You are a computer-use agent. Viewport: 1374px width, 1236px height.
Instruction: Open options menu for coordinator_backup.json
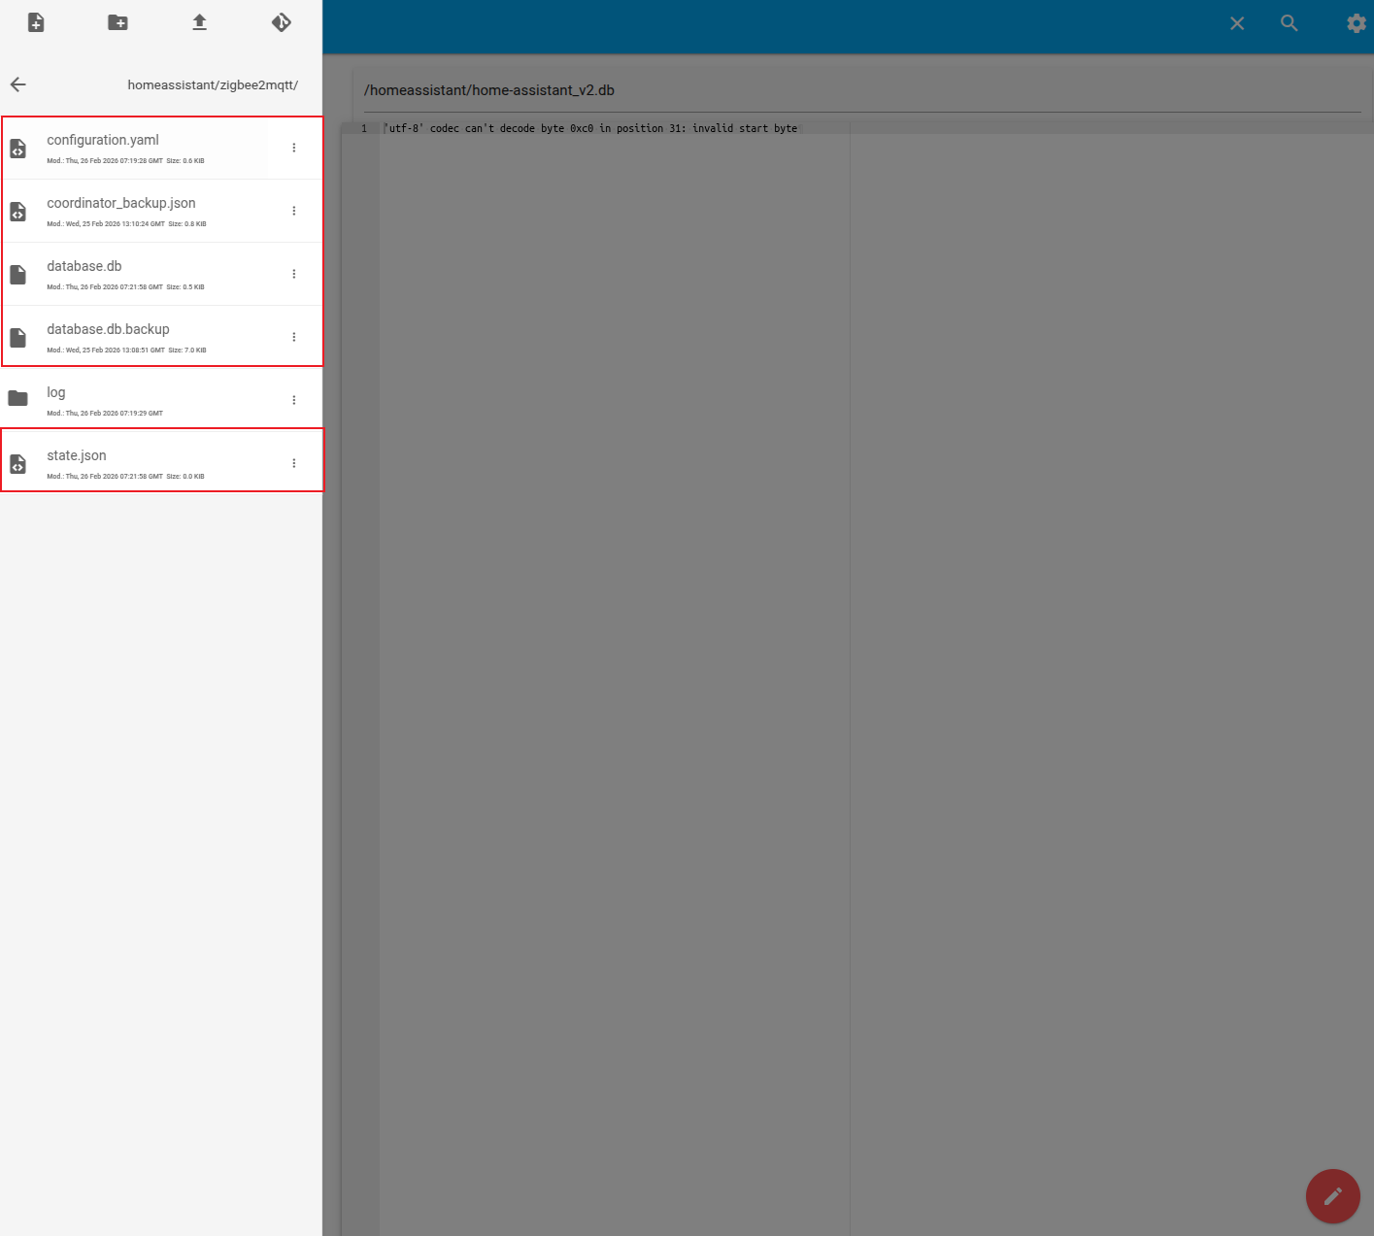(x=294, y=211)
